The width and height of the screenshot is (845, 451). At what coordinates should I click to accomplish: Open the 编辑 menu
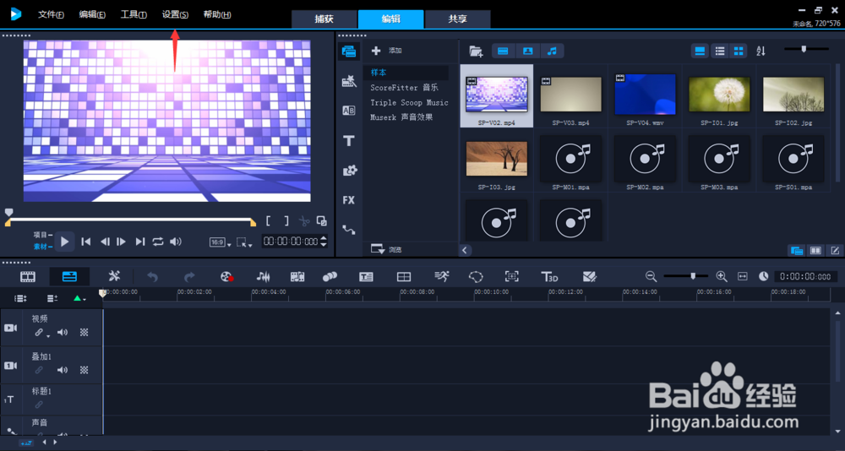[92, 14]
